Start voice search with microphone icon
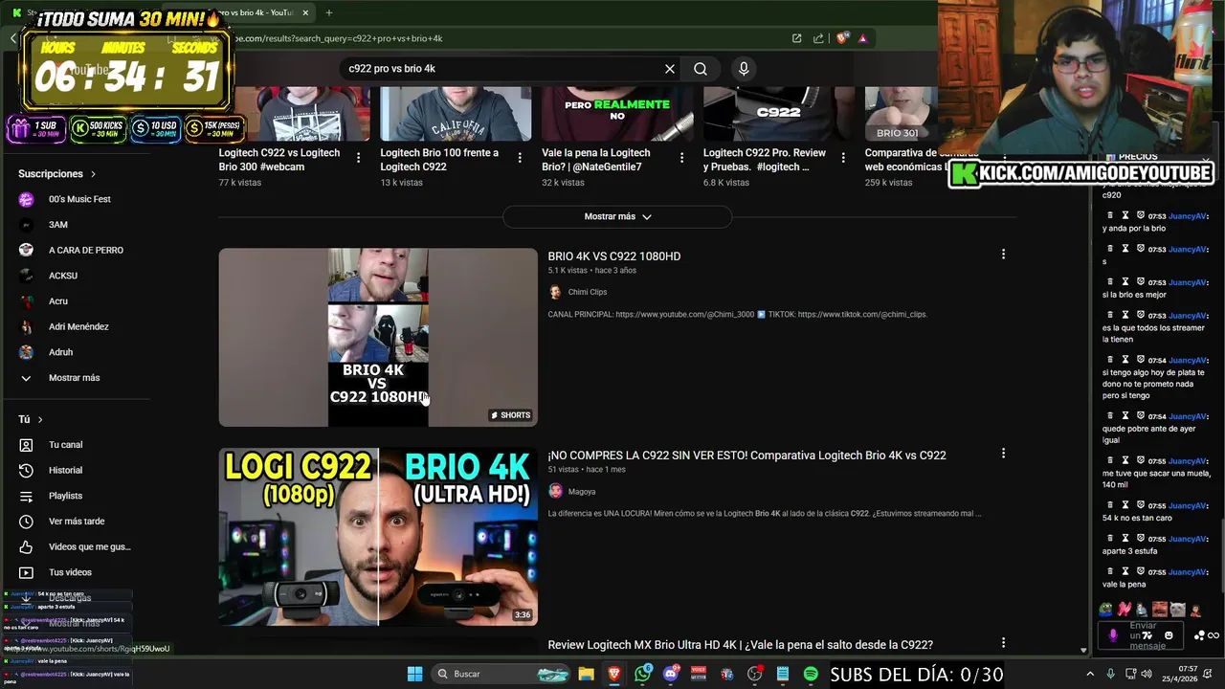 pos(744,69)
